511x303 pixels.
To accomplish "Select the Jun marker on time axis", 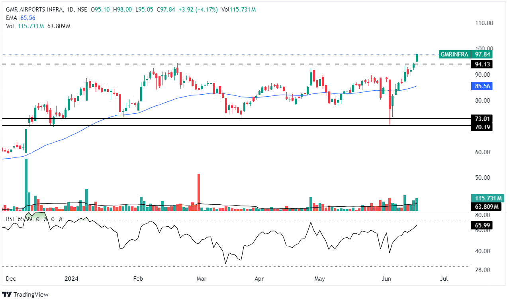I will tap(386, 279).
